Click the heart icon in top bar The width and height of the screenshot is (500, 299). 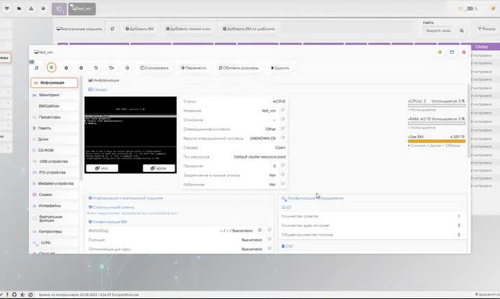tap(7, 9)
